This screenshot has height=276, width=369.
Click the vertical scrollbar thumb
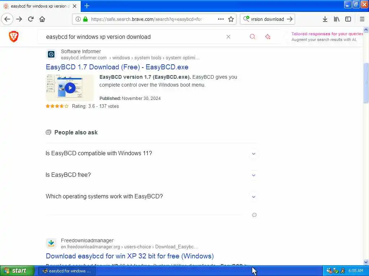pos(366,83)
